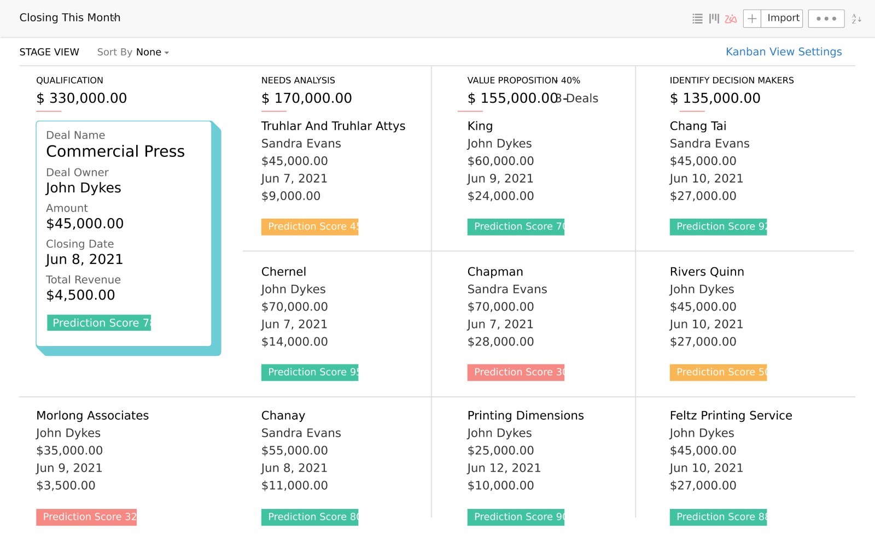875x545 pixels.
Task: Click orange Prediction Score badge on Truhlar
Action: [x=310, y=226]
